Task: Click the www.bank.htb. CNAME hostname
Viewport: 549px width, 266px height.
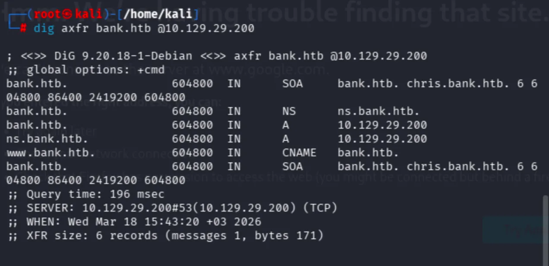Action: tap(51, 152)
